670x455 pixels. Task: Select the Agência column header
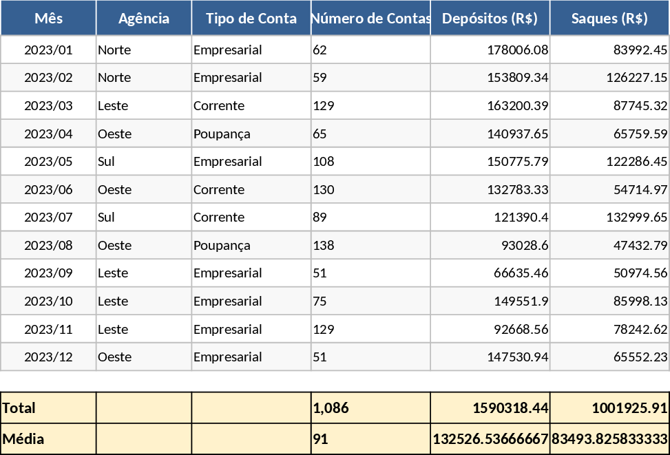(x=144, y=19)
